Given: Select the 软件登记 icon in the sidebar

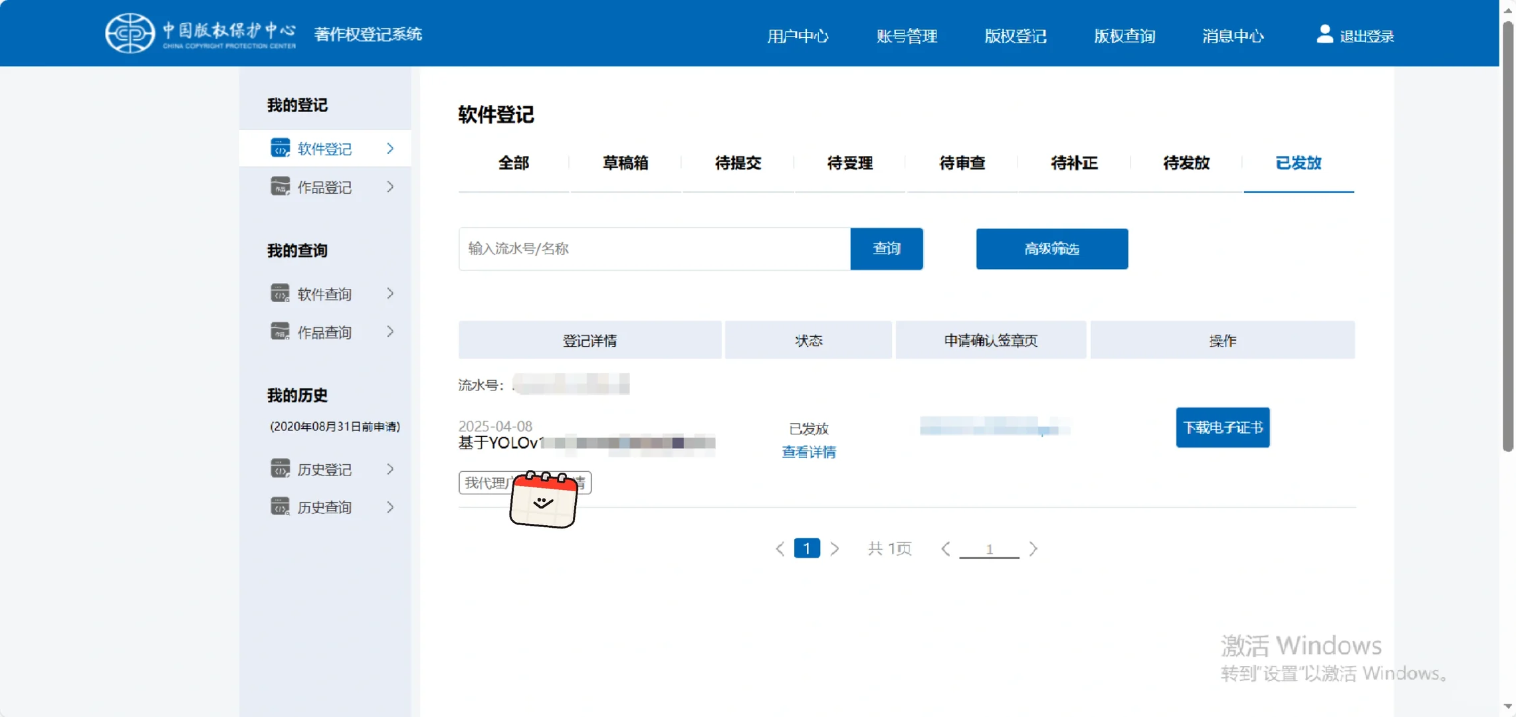Looking at the screenshot, I should pos(280,148).
